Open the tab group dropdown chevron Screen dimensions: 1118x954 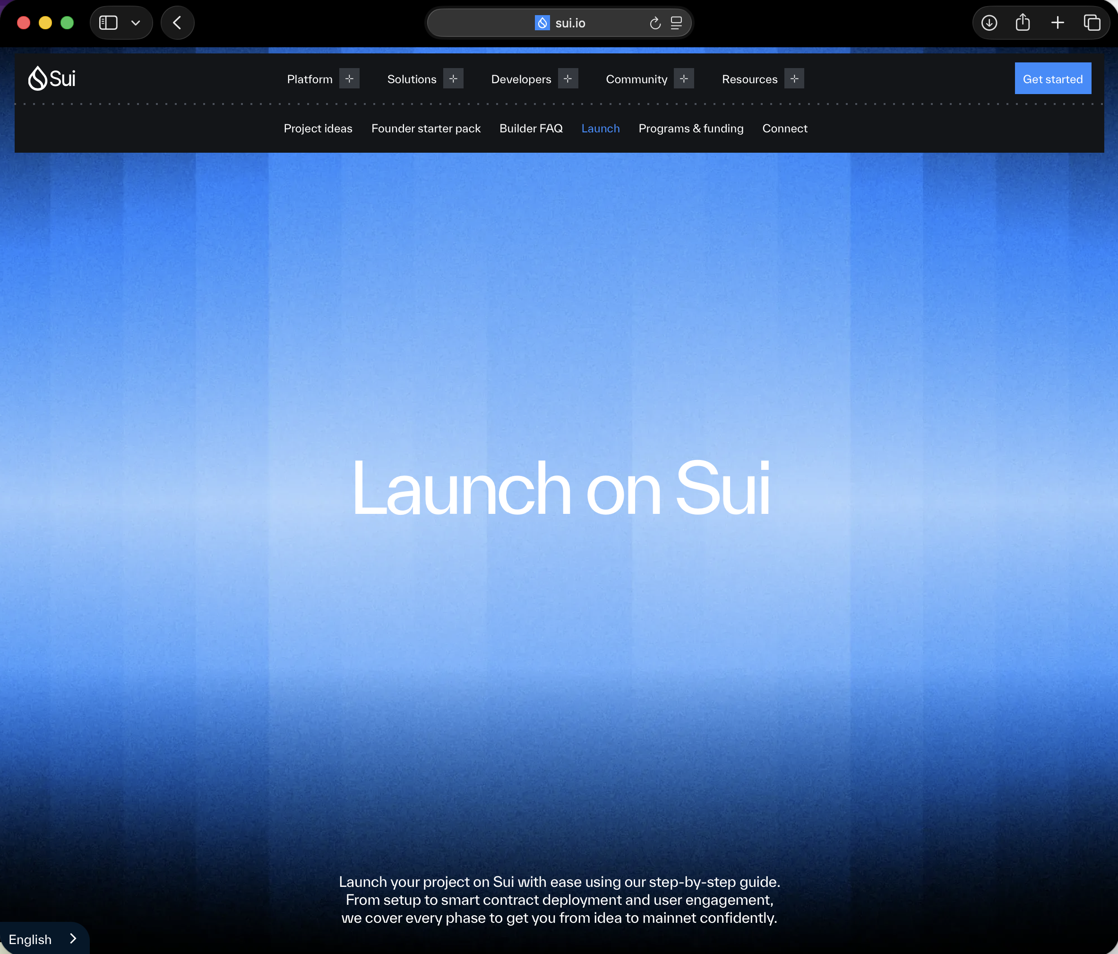[x=136, y=23]
